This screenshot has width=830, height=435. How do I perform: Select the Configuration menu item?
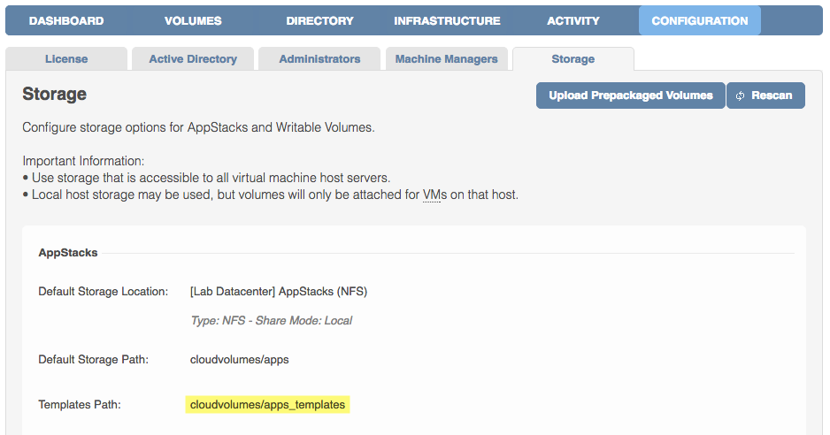point(700,20)
